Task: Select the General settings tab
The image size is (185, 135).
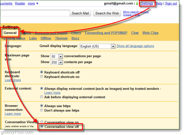Action: pos(10,33)
